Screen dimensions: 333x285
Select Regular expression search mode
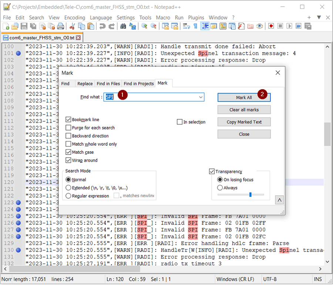[68, 196]
